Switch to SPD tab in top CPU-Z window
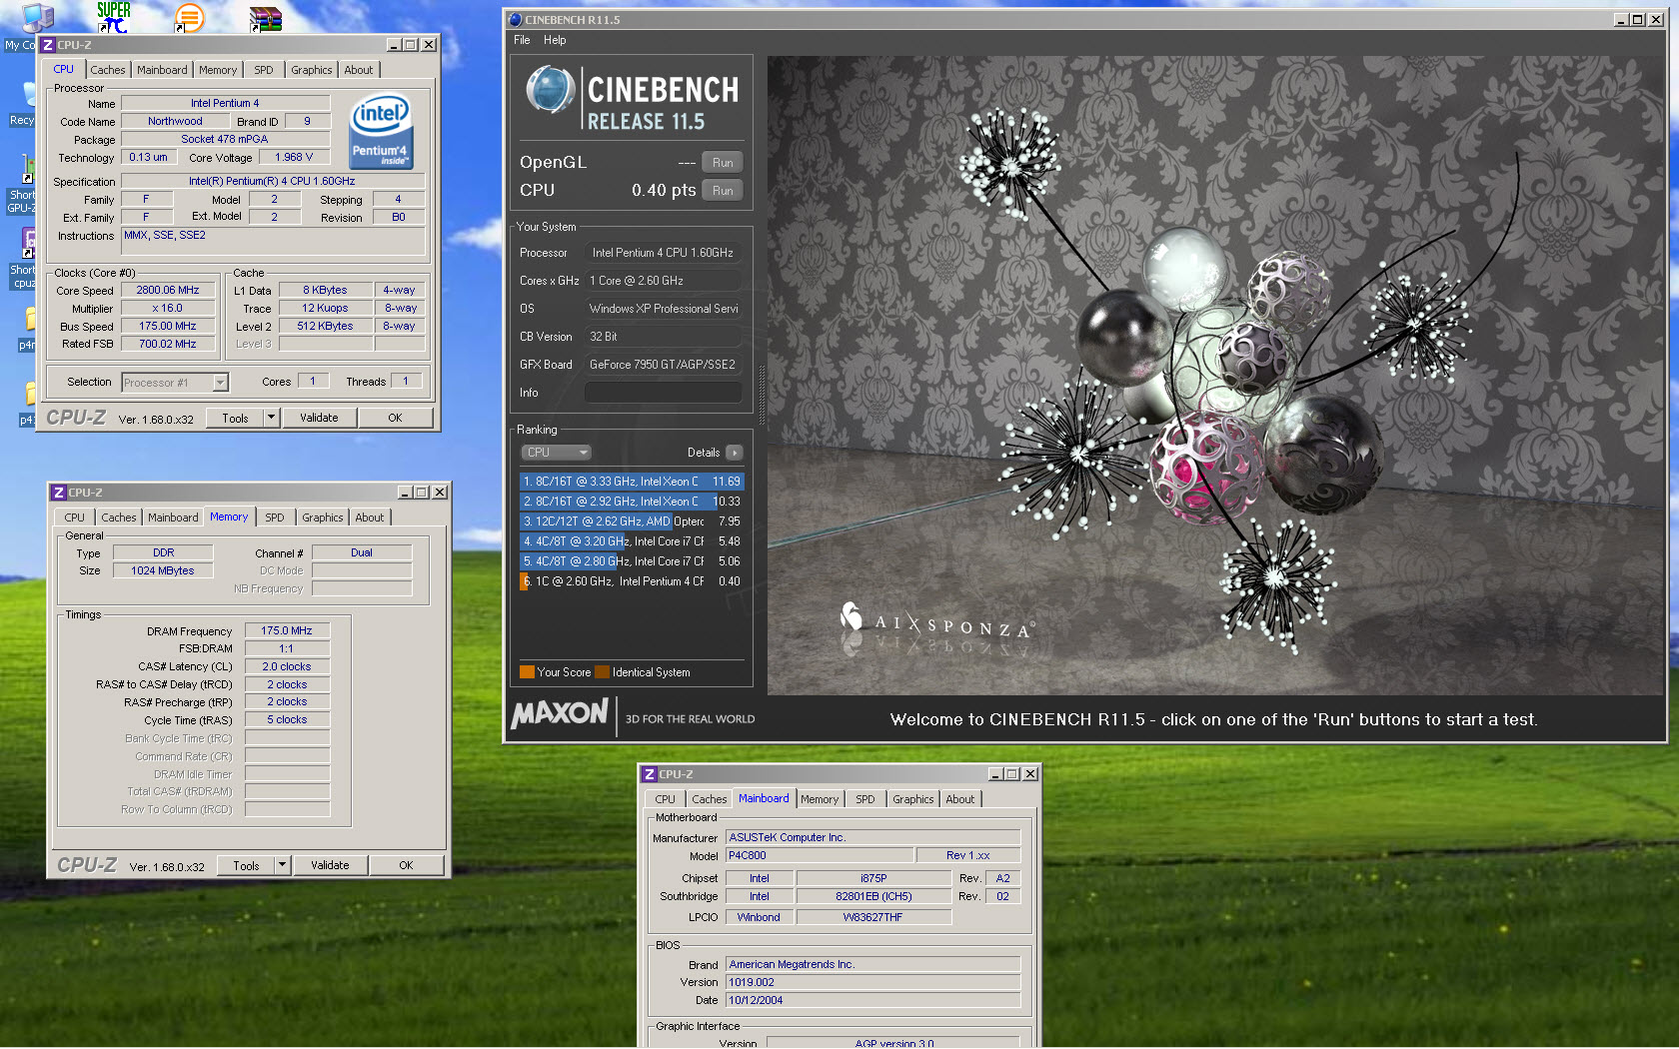 coord(264,70)
